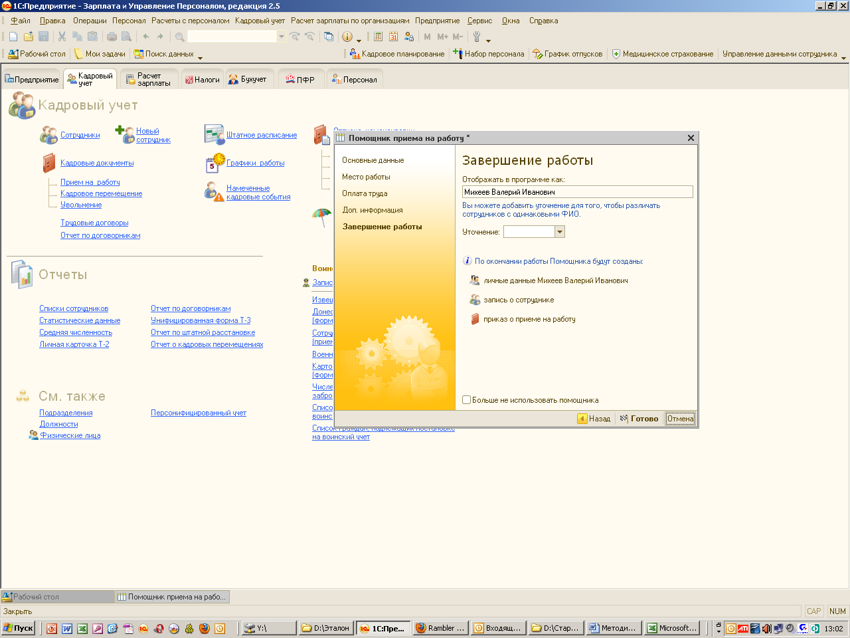Click the Отчеты section document icon
Image resolution: width=850 pixels, height=638 pixels.
[x=22, y=274]
